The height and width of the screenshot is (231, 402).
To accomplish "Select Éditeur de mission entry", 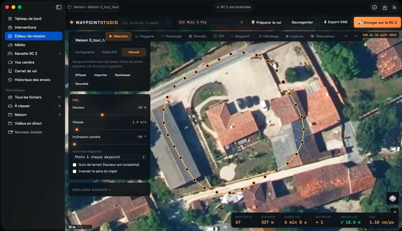I will tap(34, 36).
